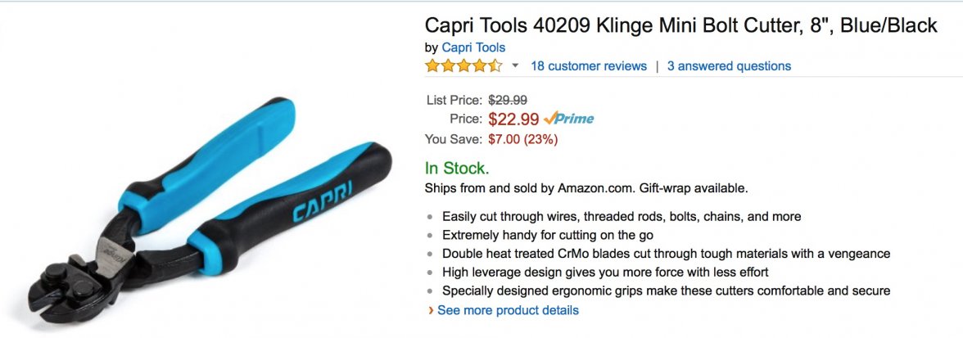
Task: Click the star rating icons
Action: (463, 66)
